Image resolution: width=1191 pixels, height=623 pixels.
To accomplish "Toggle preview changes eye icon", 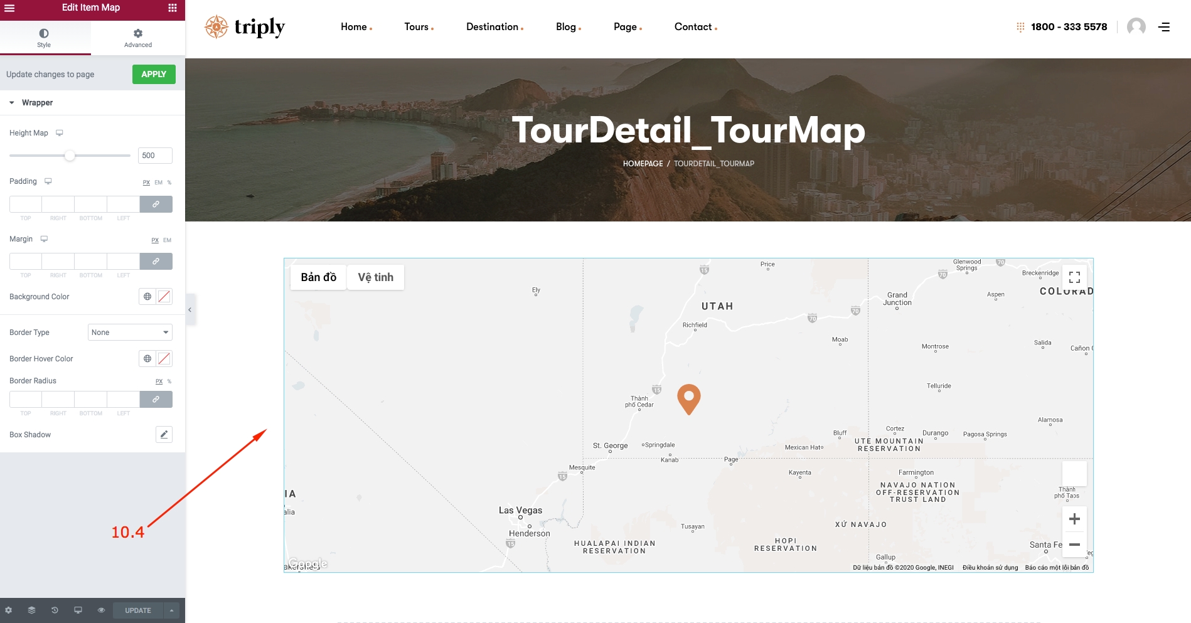I will [101, 610].
